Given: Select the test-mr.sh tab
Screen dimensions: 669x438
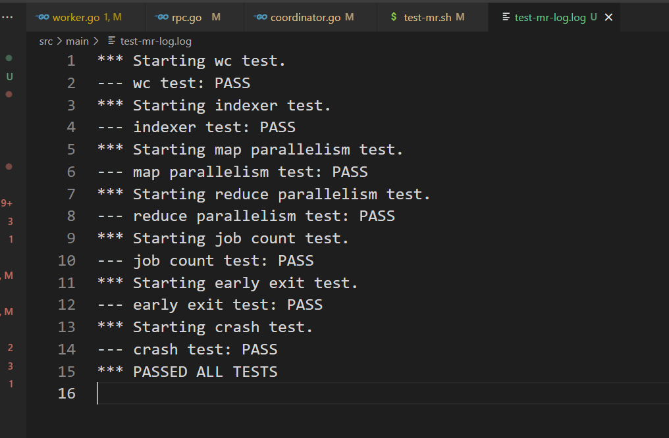Looking at the screenshot, I should click(x=427, y=17).
